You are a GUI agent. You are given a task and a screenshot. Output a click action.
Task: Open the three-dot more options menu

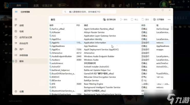(169, 20)
